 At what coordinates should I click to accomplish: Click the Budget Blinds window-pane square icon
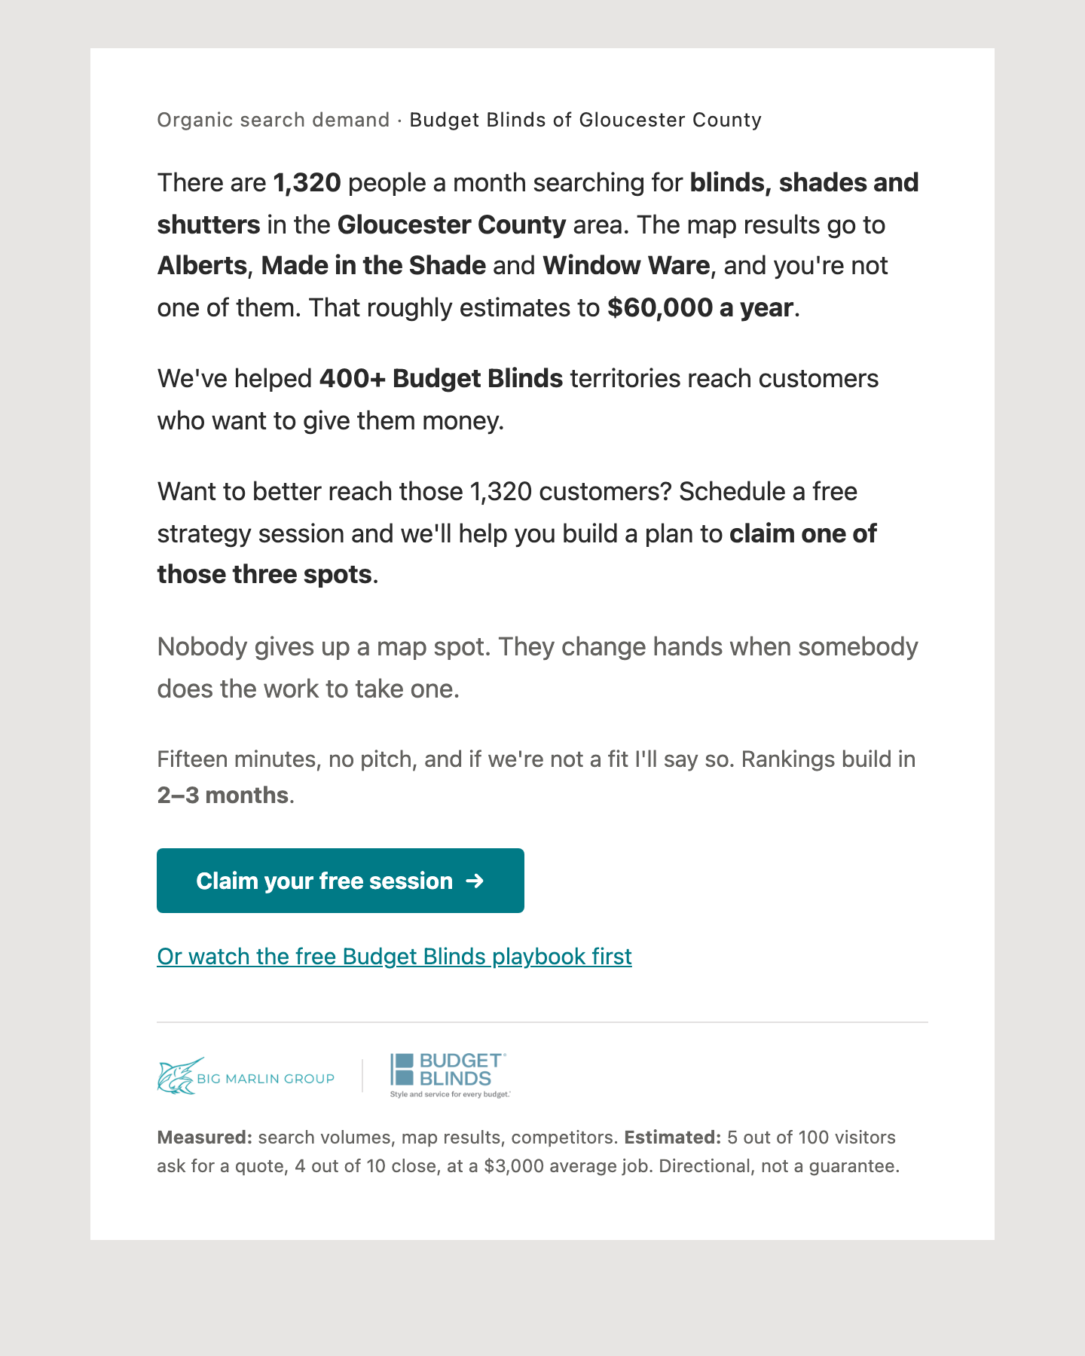(x=402, y=1069)
